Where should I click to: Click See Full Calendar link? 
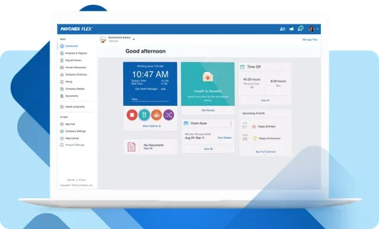(x=265, y=151)
